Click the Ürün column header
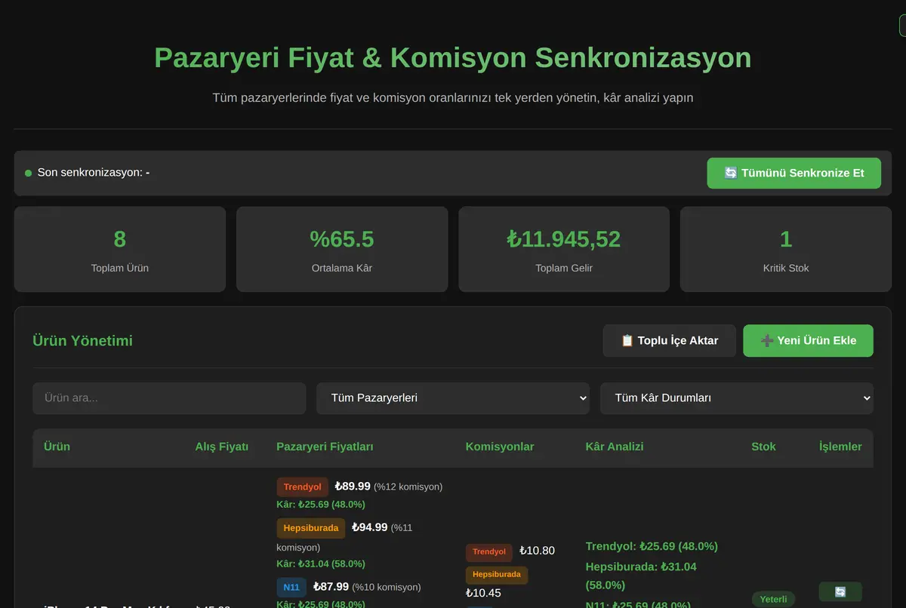 [57, 447]
